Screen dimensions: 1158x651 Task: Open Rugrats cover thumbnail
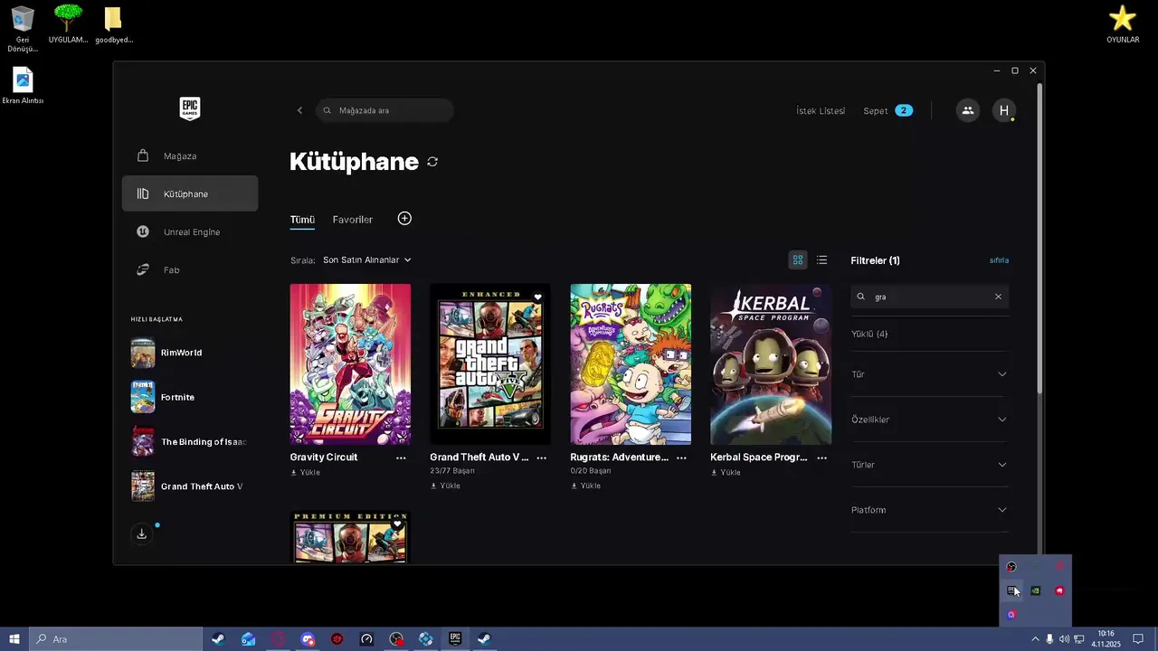pyautogui.click(x=631, y=364)
